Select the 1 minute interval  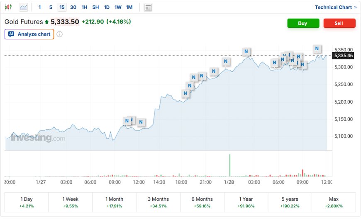point(39,7)
